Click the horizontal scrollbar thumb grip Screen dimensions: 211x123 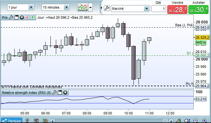pyautogui.click(x=165, y=121)
